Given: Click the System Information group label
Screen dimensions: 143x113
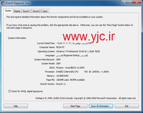Looking at the screenshot, I should click(x=17, y=38).
